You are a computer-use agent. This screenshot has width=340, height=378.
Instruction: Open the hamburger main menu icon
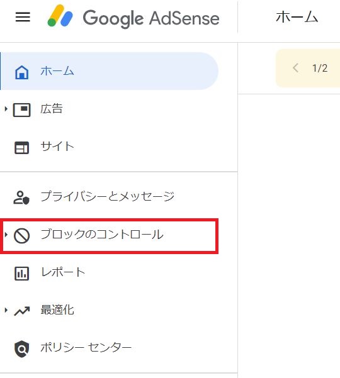click(23, 17)
